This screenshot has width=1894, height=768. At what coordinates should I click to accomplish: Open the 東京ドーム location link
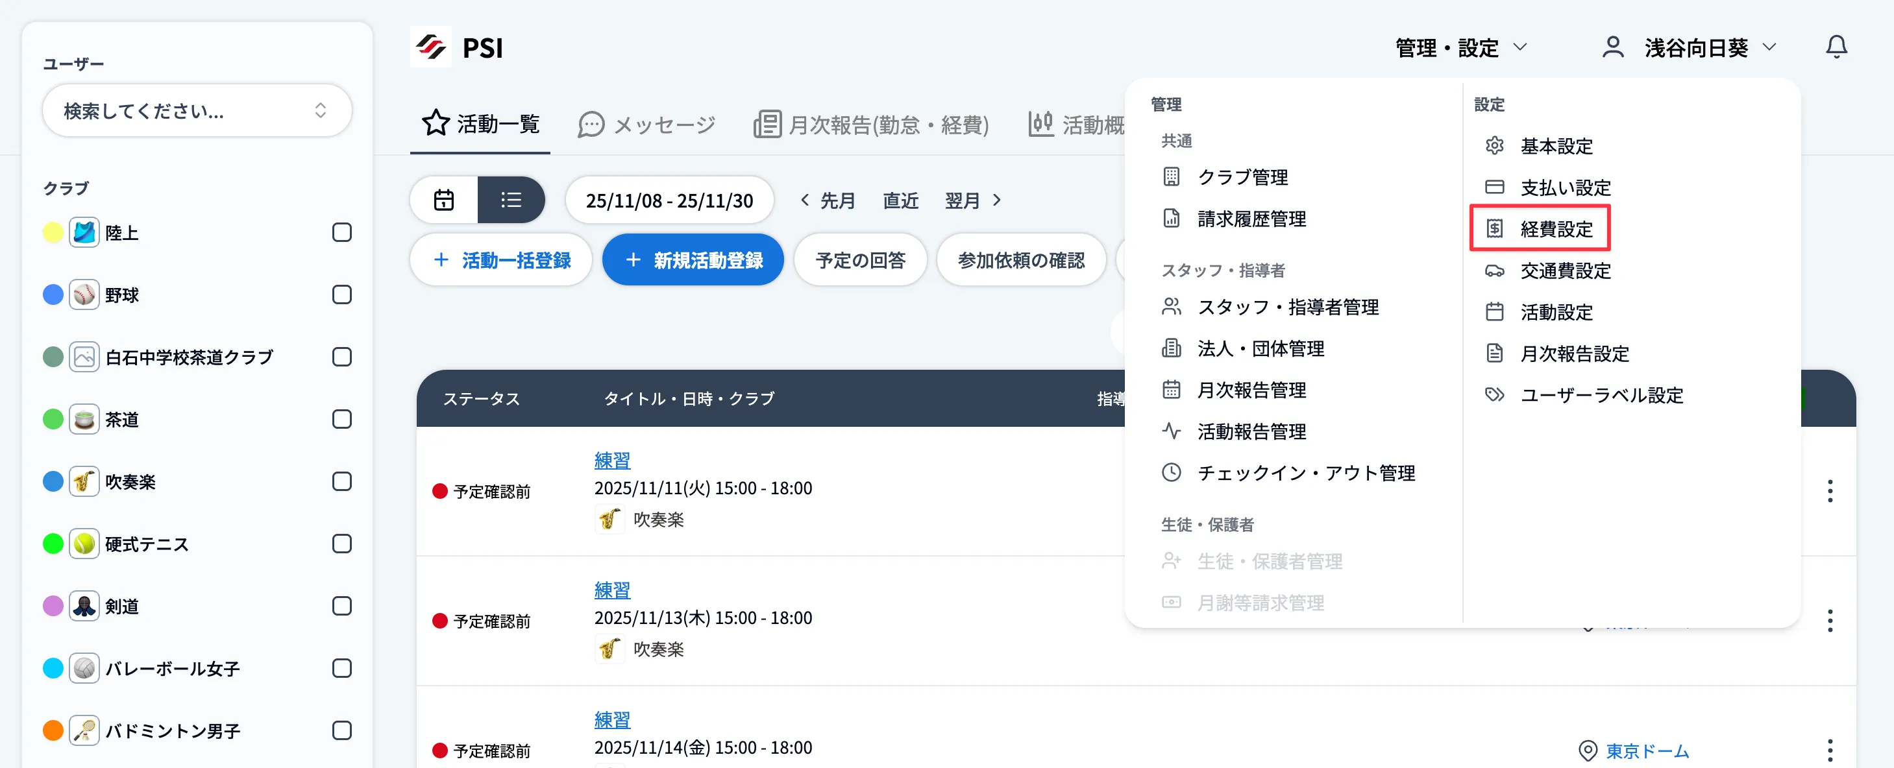pos(1647,751)
